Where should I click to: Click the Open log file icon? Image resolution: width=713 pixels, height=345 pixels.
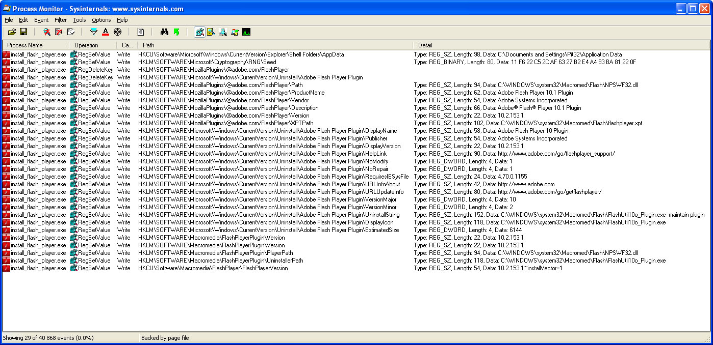(12, 32)
